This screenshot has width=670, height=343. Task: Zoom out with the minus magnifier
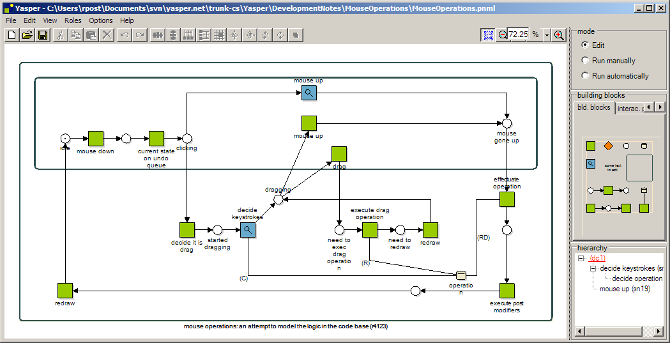(502, 35)
